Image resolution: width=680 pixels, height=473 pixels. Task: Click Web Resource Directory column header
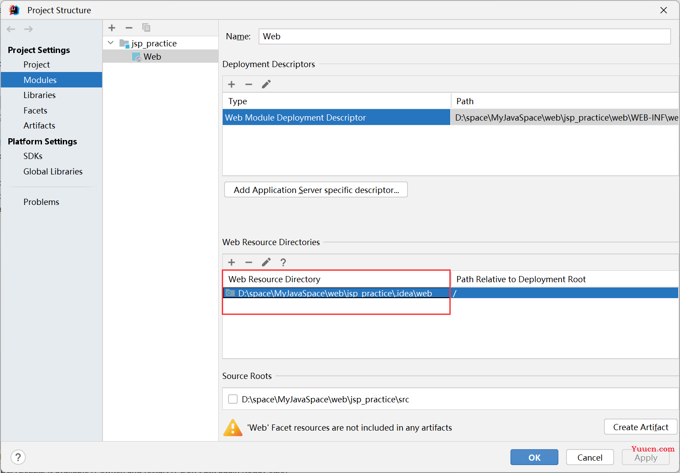(336, 279)
